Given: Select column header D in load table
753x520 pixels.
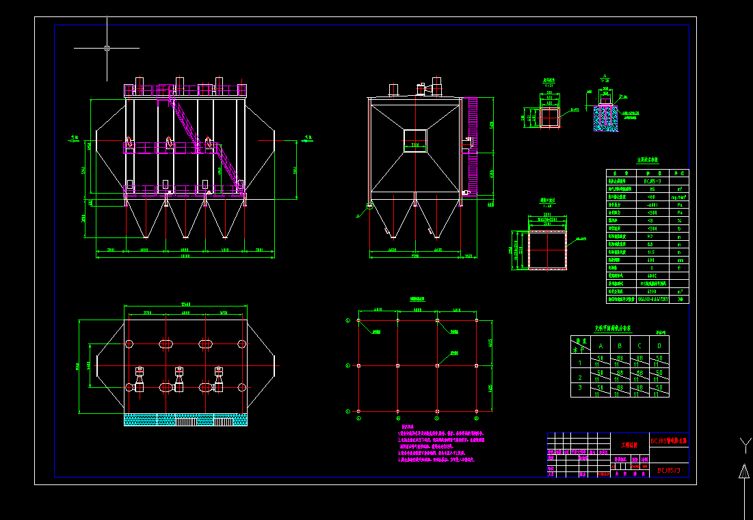Looking at the screenshot, I should click(x=659, y=345).
